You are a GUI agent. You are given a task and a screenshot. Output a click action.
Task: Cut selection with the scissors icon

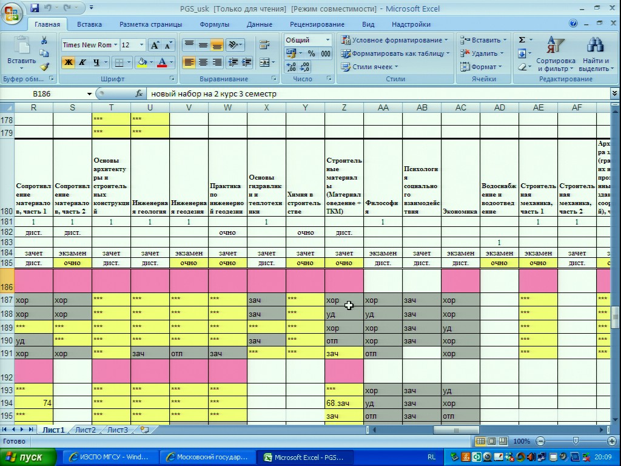[x=44, y=41]
